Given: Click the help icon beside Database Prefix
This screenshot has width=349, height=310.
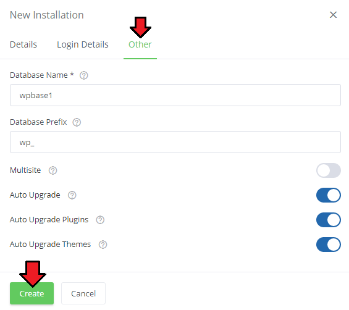Looking at the screenshot, I should click(x=77, y=122).
